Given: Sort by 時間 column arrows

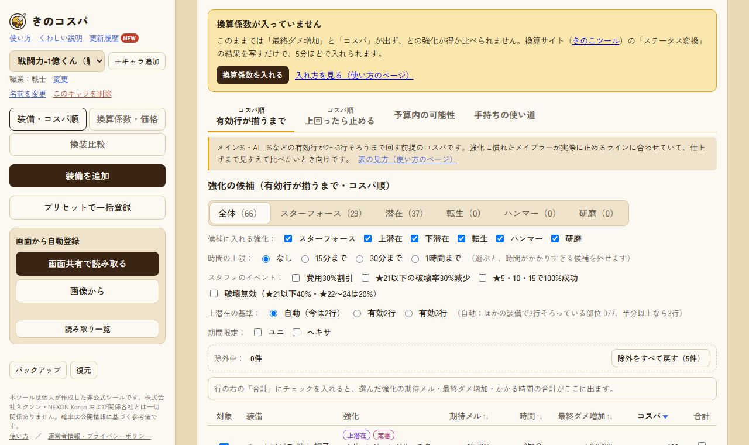Looking at the screenshot, I should (540, 416).
